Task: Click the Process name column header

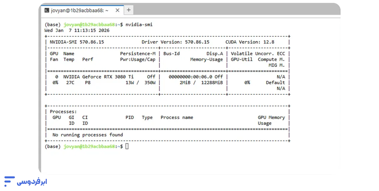Action: coord(177,118)
